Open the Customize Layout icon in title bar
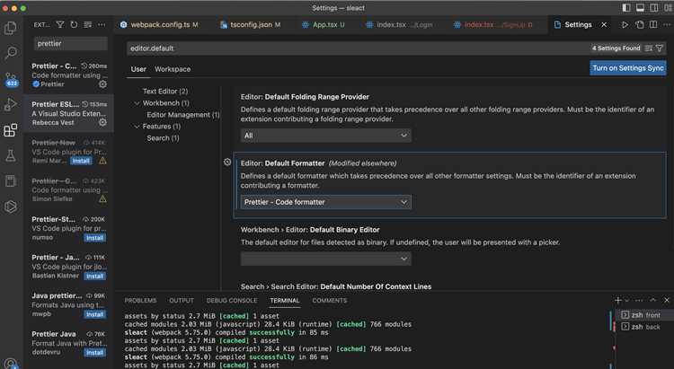674x369 pixels. point(668,8)
